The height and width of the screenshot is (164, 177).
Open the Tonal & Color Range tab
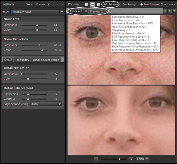point(46,60)
